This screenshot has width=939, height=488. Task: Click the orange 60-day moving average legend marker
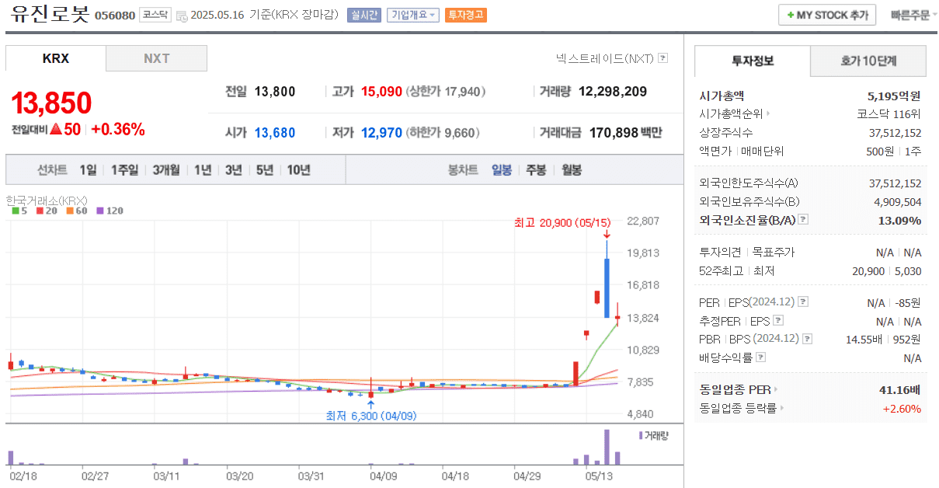(69, 211)
